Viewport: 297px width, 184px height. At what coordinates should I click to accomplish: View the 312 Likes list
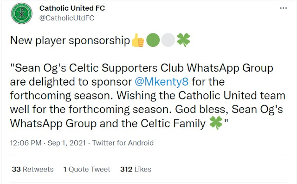pos(136,169)
